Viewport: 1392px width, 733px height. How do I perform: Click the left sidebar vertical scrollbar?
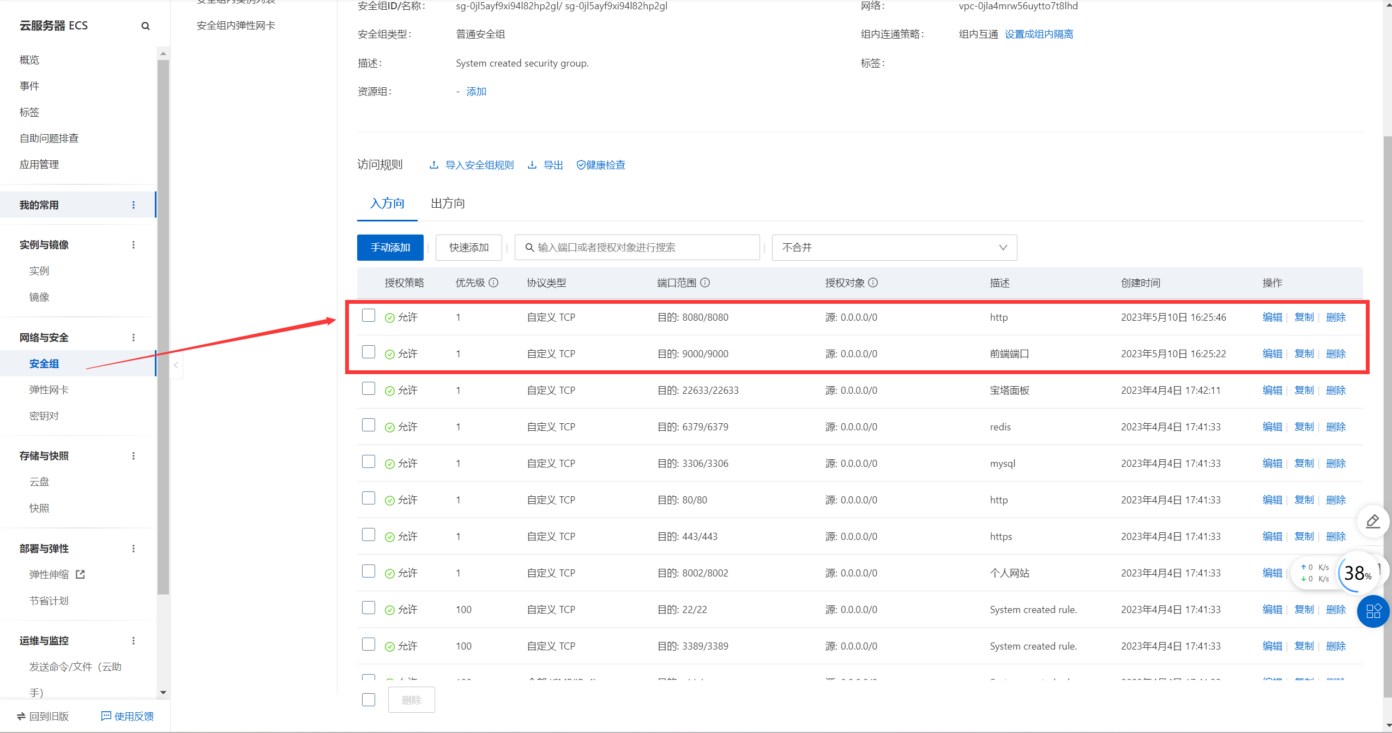(163, 327)
